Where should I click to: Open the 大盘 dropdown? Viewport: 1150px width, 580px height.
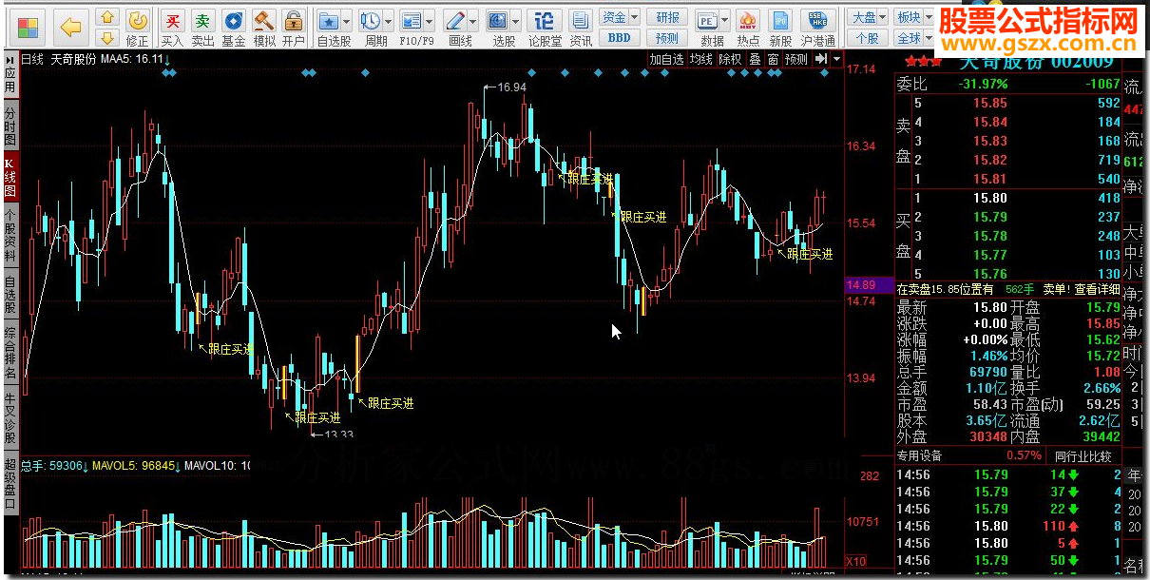869,17
